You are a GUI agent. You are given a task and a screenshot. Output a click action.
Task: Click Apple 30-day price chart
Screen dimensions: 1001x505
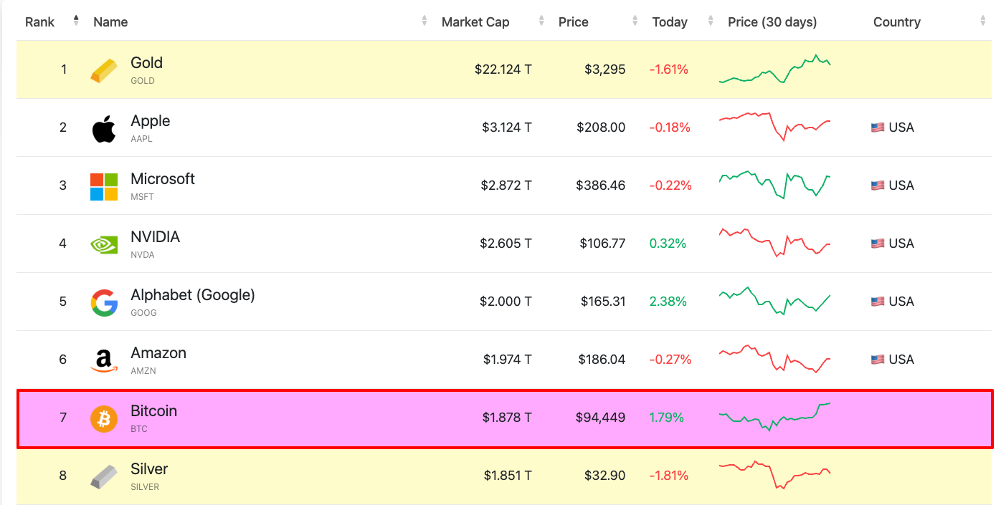[x=775, y=126]
